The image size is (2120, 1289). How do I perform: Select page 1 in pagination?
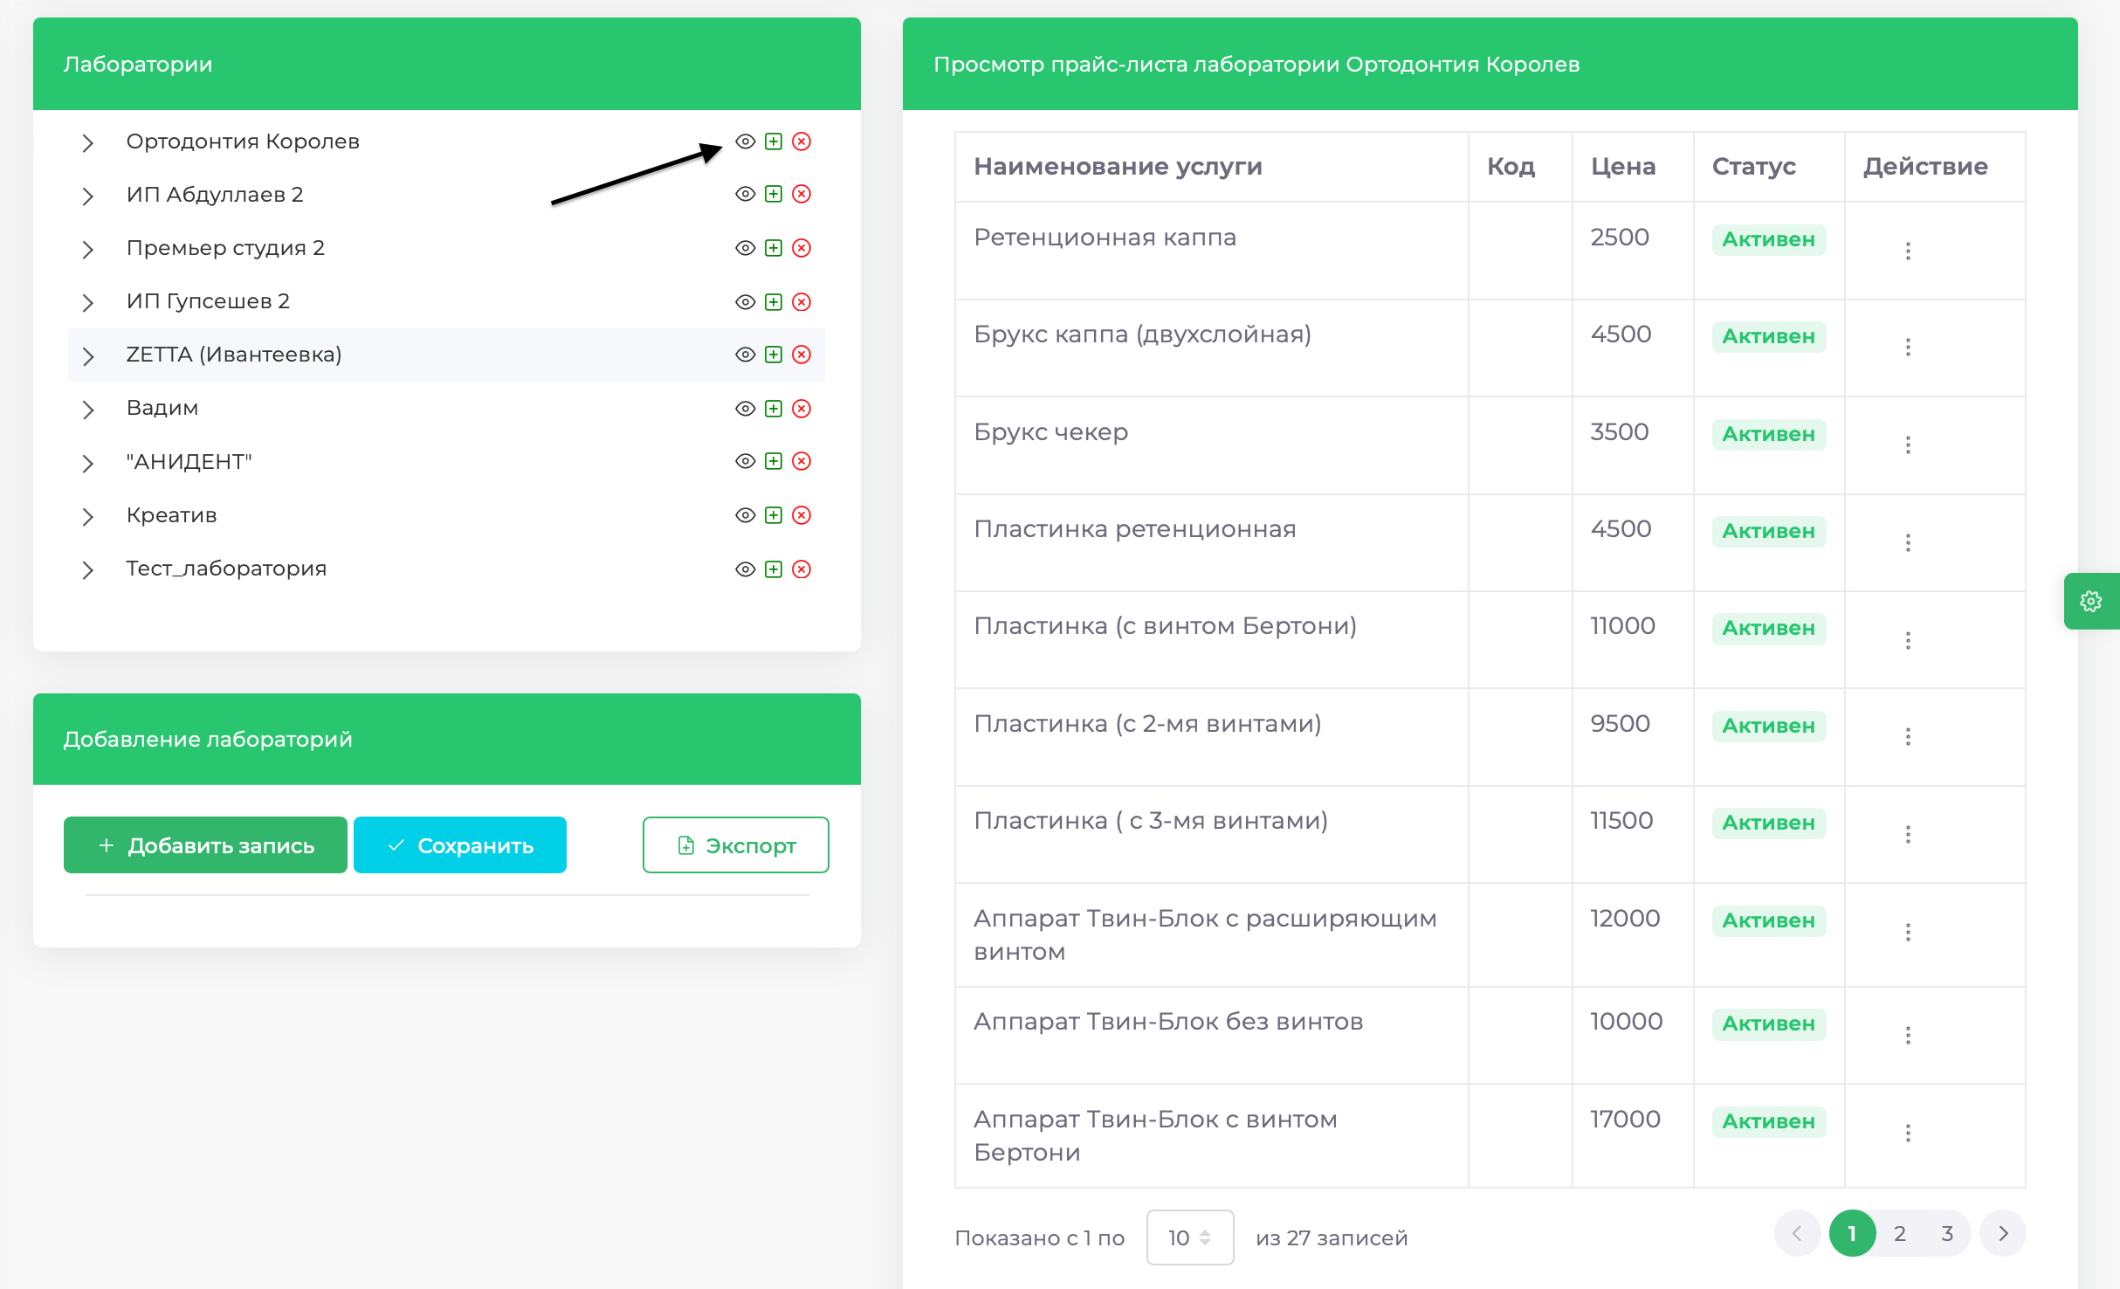[1852, 1234]
